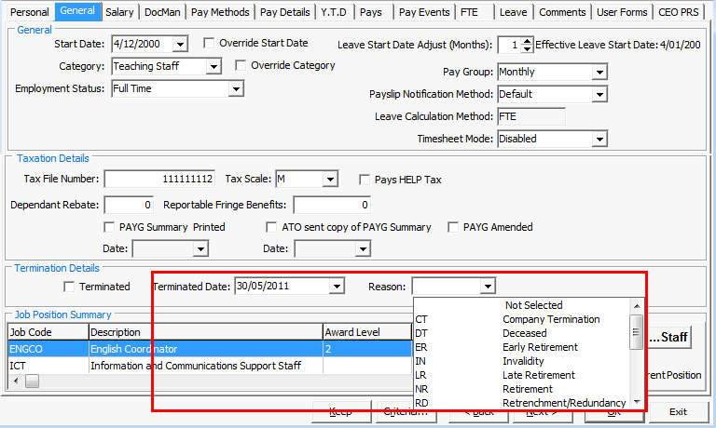Open the Comments tab
Screen dimensions: 716x428
[562, 12]
